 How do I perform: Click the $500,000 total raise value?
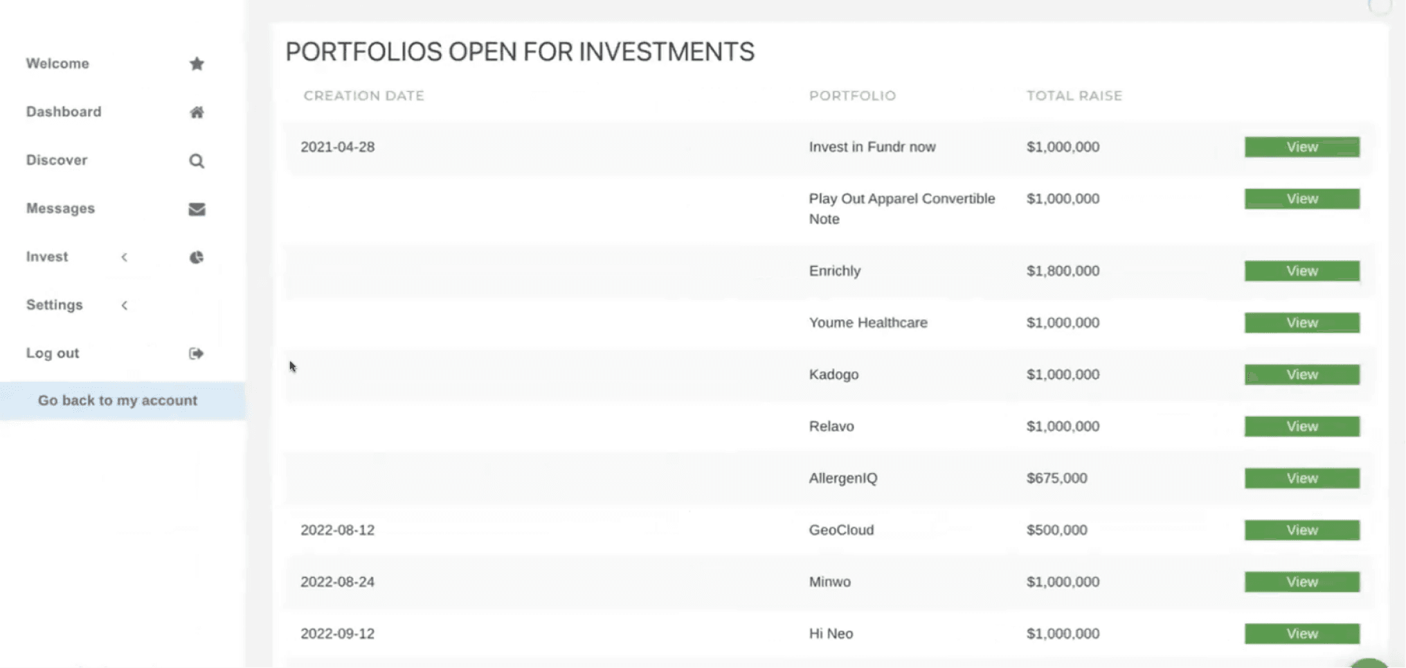point(1056,530)
